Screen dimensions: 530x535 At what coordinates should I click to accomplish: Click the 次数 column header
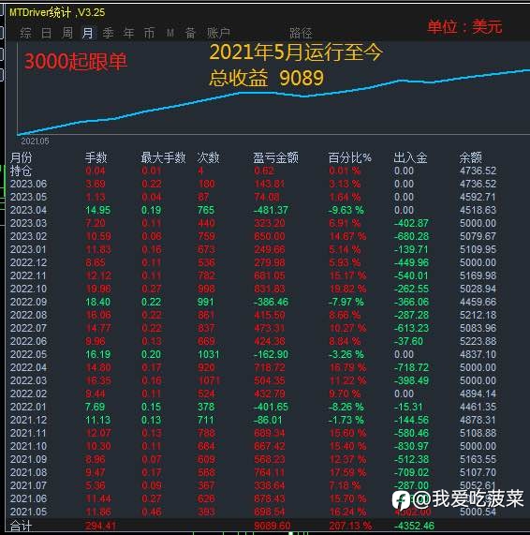208,157
